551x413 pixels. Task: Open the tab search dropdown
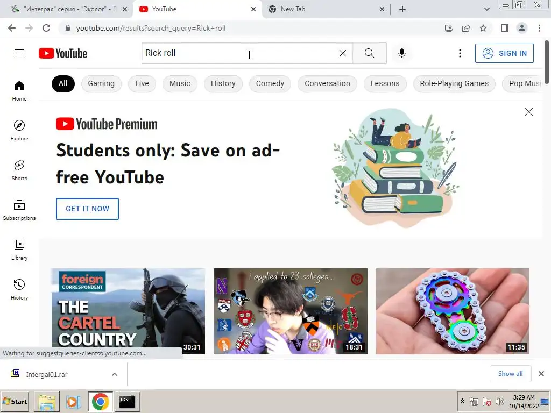[486, 9]
